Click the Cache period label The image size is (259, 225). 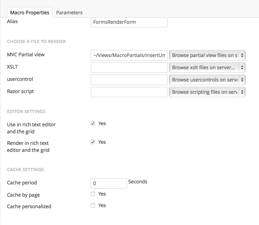pyautogui.click(x=22, y=183)
